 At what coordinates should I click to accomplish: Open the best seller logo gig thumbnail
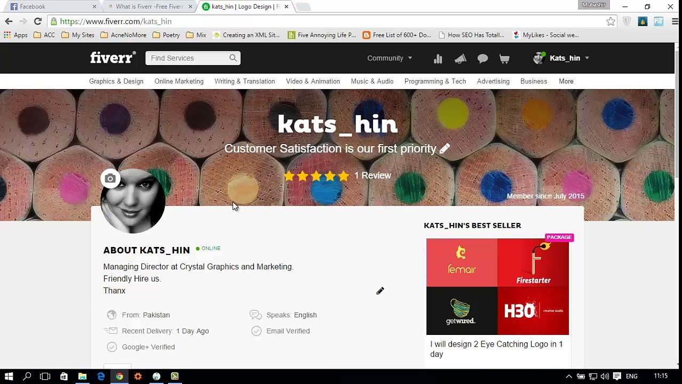497,286
